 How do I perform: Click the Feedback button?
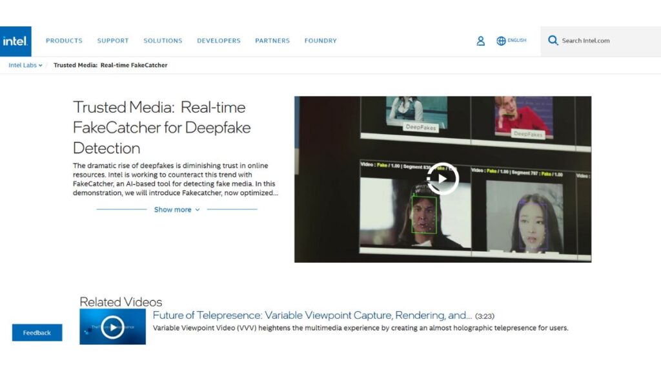(x=37, y=333)
